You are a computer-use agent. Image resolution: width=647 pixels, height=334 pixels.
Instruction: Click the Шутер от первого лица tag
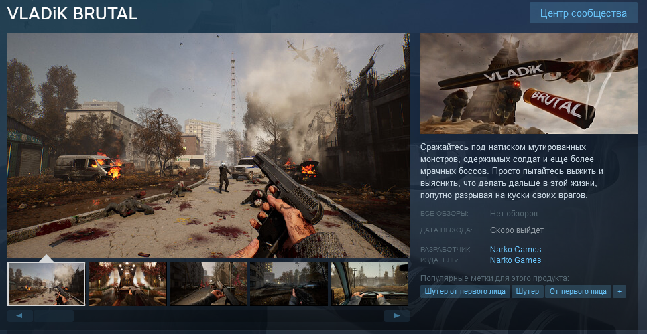click(465, 292)
